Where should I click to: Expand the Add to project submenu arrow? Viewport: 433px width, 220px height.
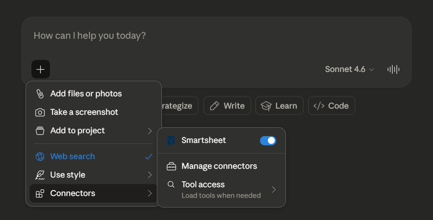pyautogui.click(x=149, y=131)
